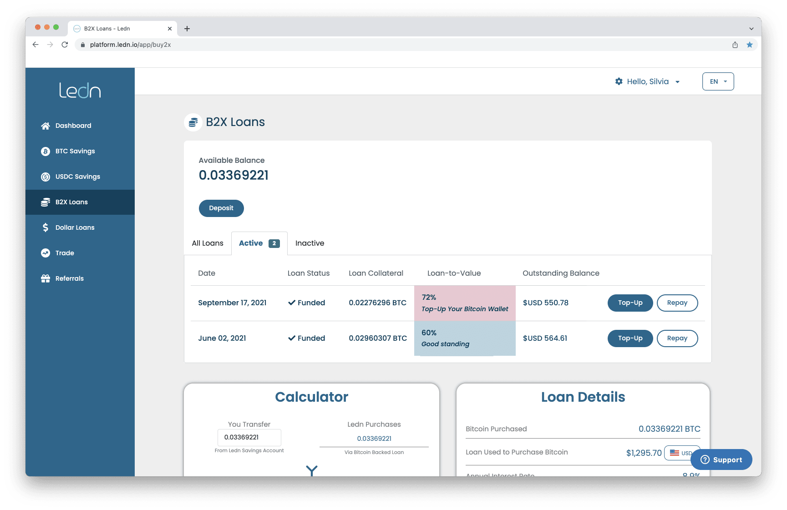787x510 pixels.
Task: Click the USDC Savings dollar-circle icon
Action: [46, 177]
